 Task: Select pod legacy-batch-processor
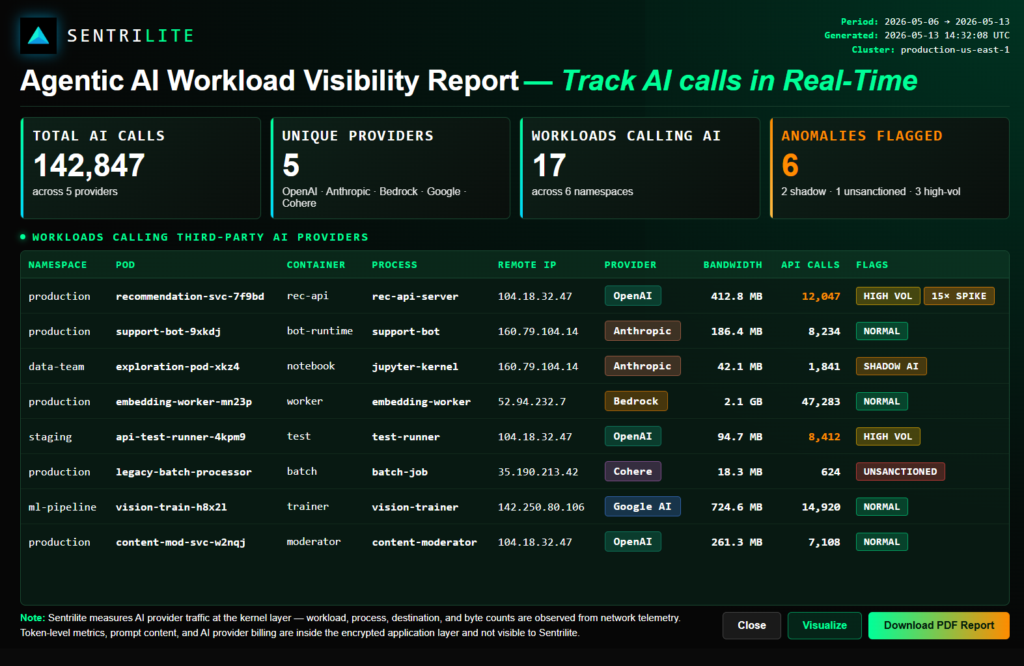(184, 472)
